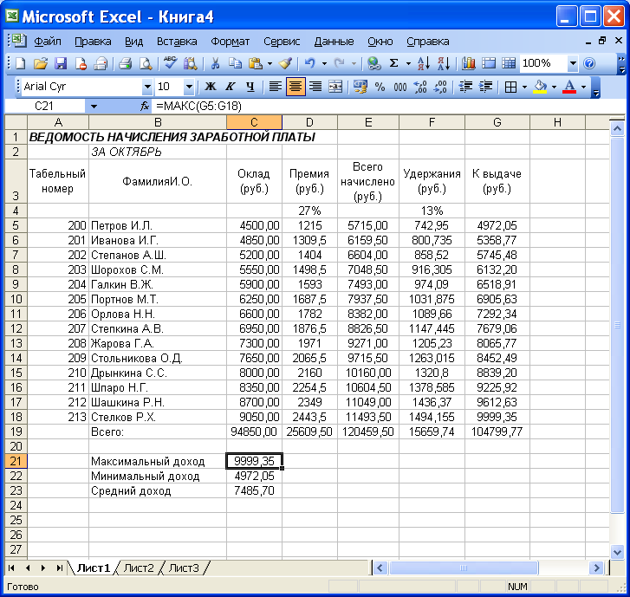Image resolution: width=630 pixels, height=597 pixels.
Task: Apply the 000 thousands separator format
Action: [x=400, y=87]
